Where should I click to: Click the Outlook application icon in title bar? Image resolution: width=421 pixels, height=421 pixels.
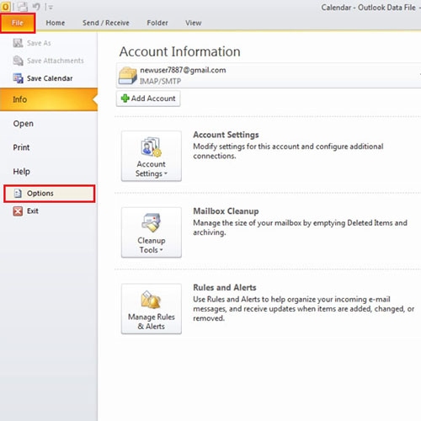[x=5, y=7]
